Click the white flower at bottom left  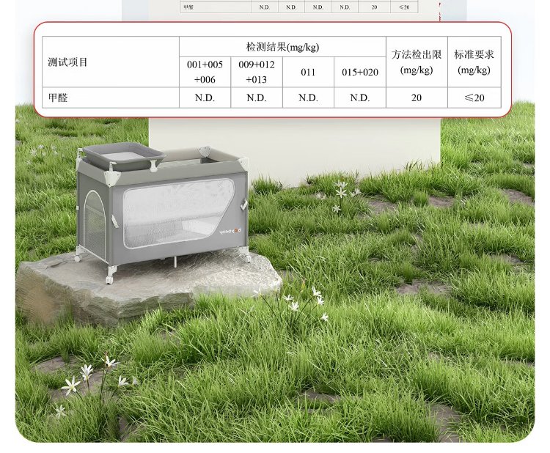73,384
